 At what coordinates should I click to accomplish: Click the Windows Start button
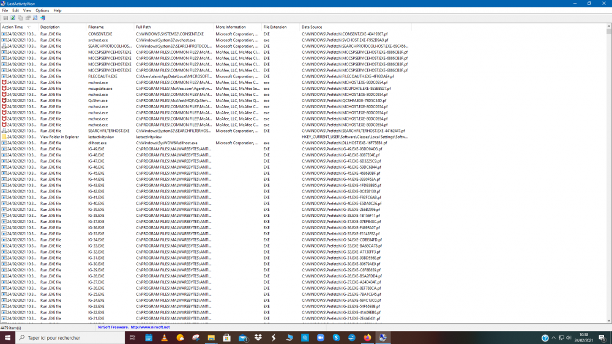[7, 337]
